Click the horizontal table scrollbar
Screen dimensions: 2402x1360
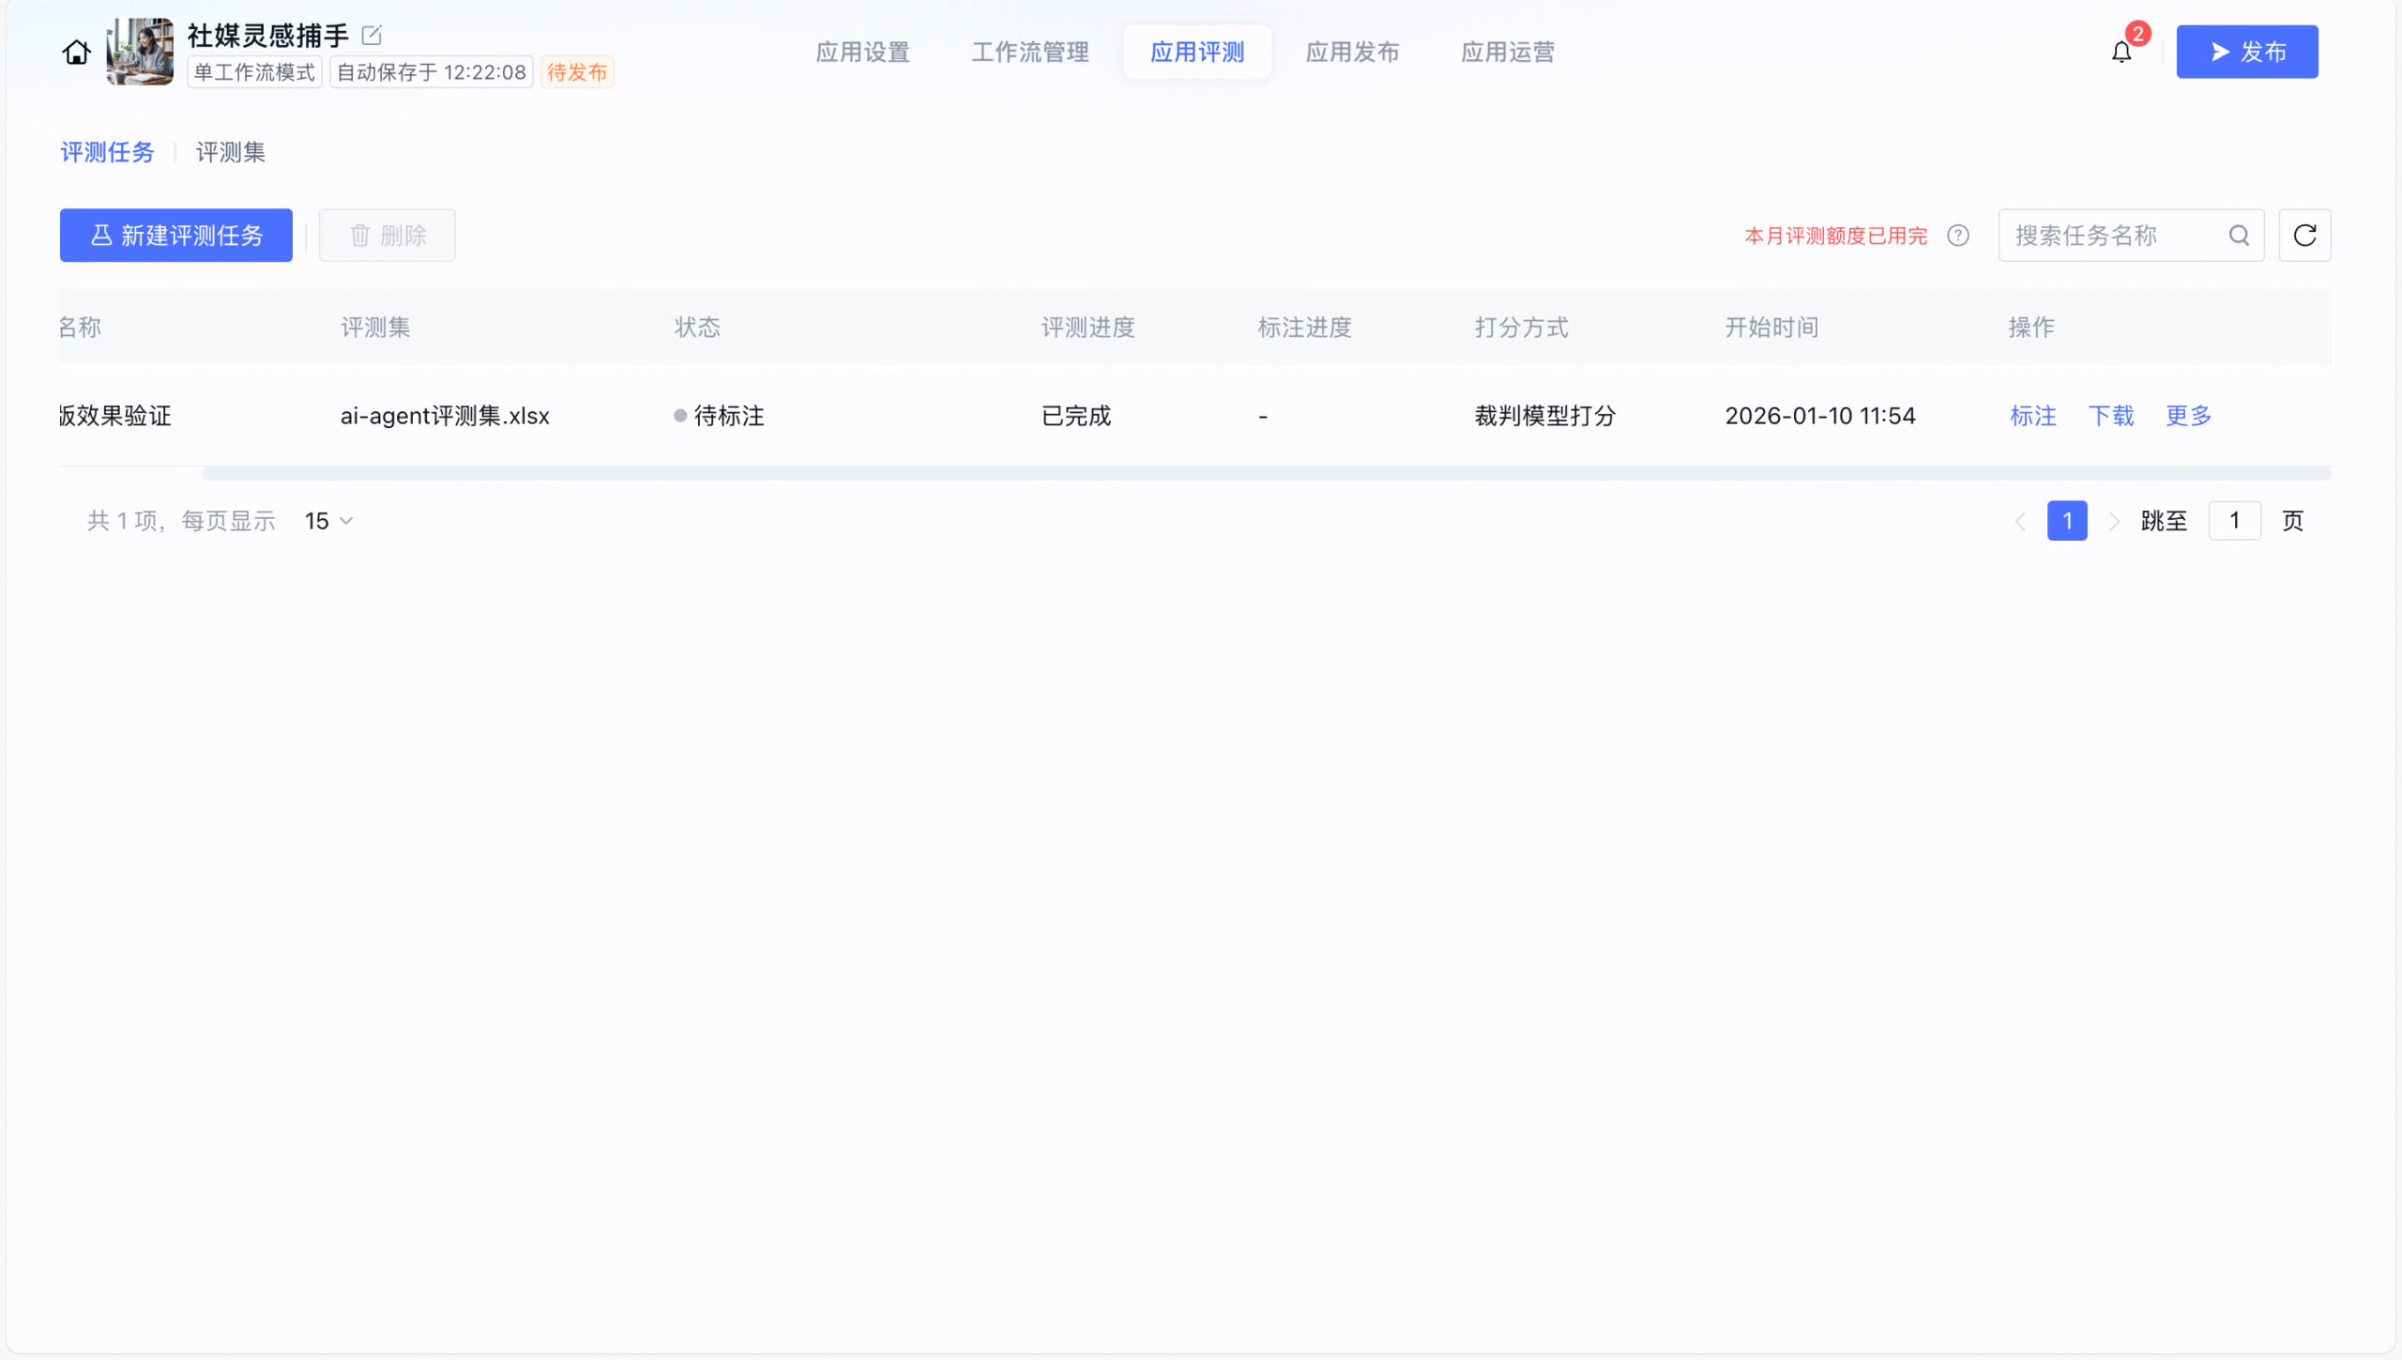pos(1265,474)
